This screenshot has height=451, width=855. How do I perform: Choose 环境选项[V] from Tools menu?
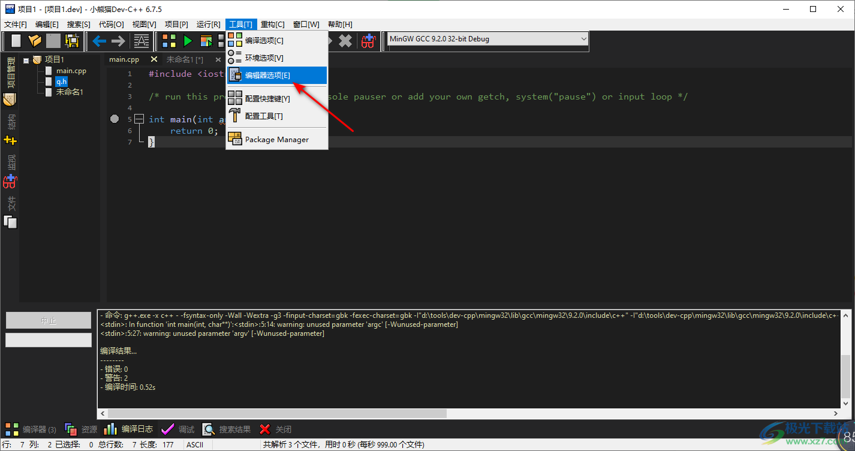click(276, 58)
